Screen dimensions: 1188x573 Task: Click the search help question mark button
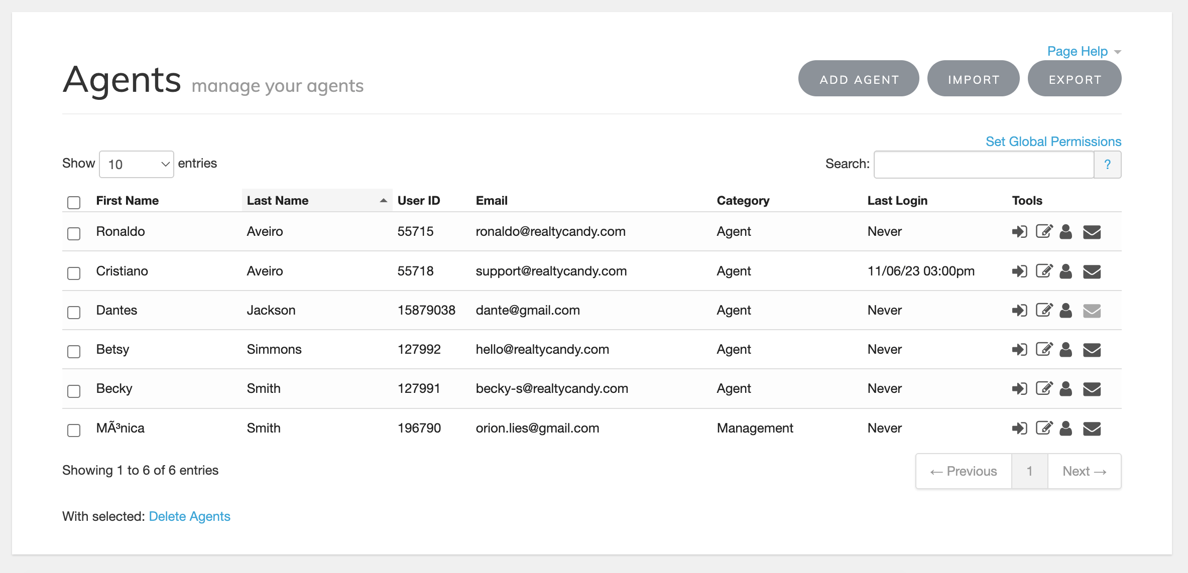click(1107, 165)
